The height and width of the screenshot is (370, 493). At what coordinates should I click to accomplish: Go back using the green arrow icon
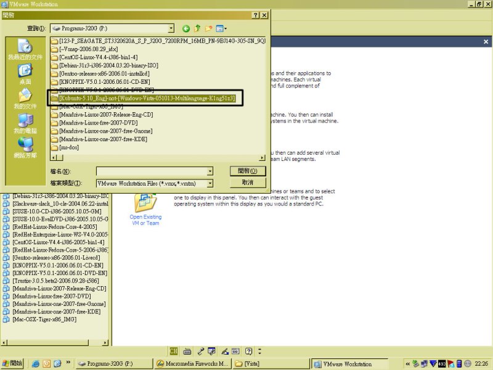186,28
